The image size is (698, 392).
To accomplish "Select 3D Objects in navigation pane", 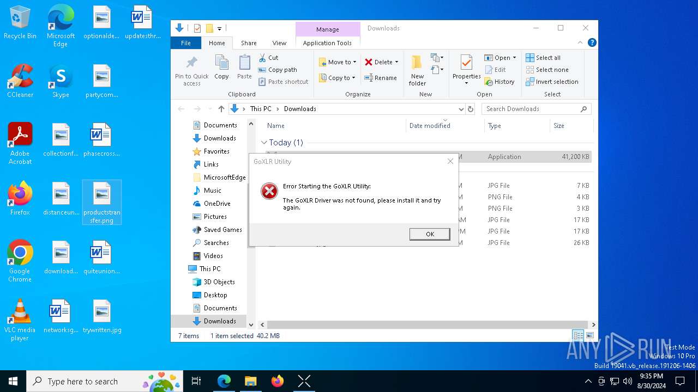I will pyautogui.click(x=219, y=282).
